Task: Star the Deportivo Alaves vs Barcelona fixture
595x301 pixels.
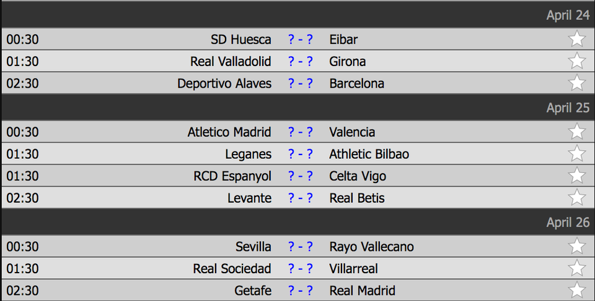Action: 576,83
